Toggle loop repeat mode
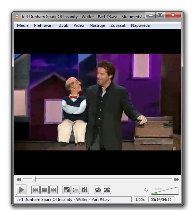 98,190
